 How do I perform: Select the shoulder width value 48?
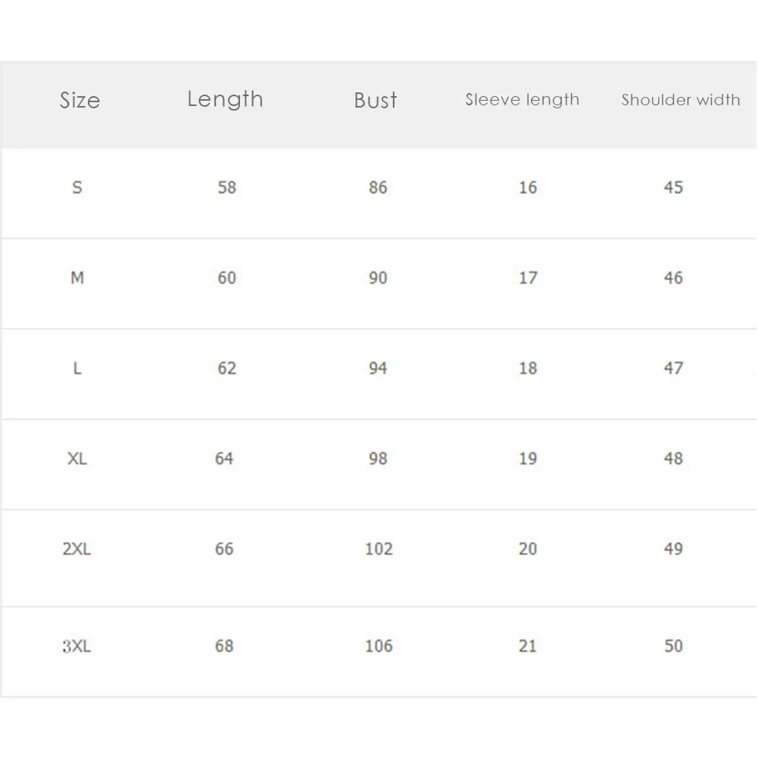pos(673,458)
